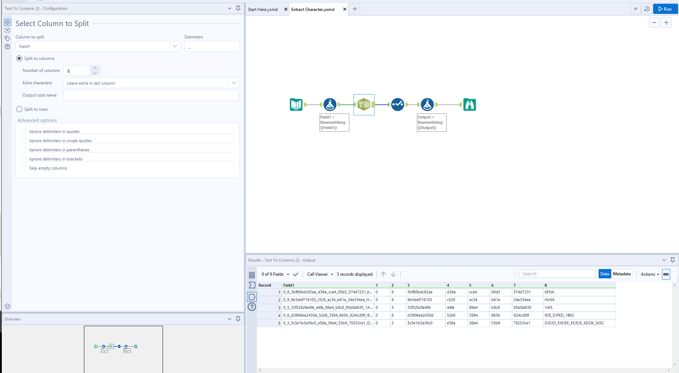Enable Ignore delimiters in brackets

point(23,159)
